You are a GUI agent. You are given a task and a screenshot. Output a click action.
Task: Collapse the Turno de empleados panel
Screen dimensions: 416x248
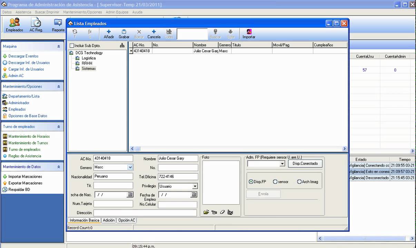click(x=59, y=127)
